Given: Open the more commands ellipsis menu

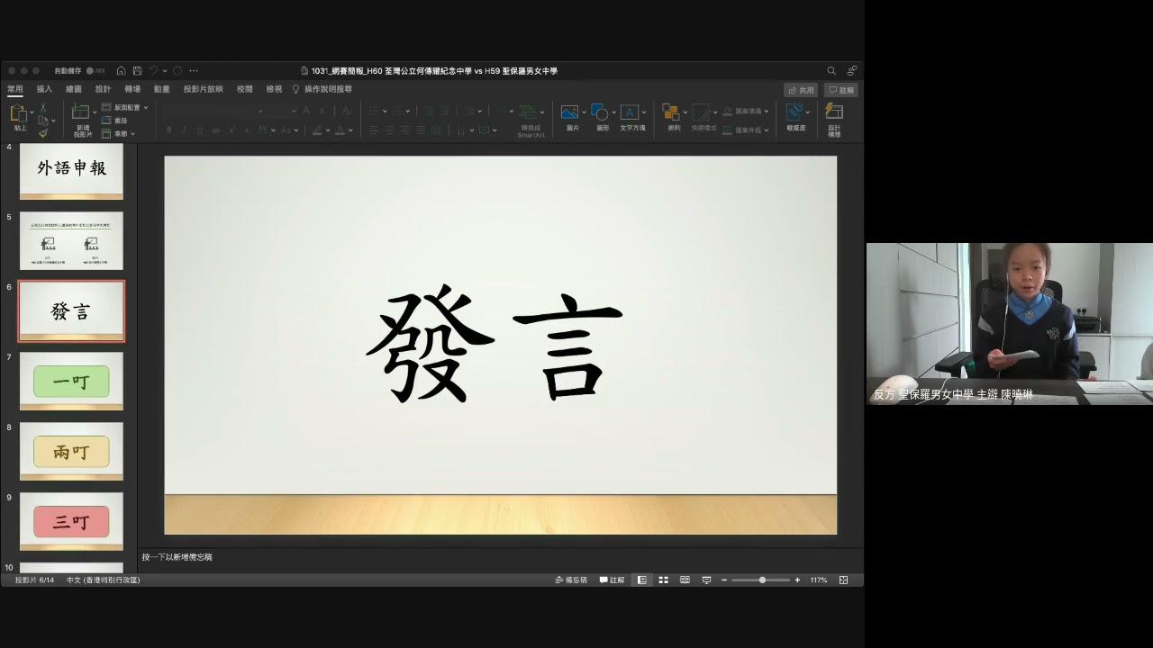Looking at the screenshot, I should (x=194, y=70).
